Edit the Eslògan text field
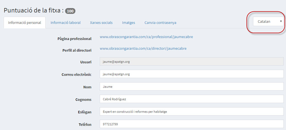 (192, 112)
